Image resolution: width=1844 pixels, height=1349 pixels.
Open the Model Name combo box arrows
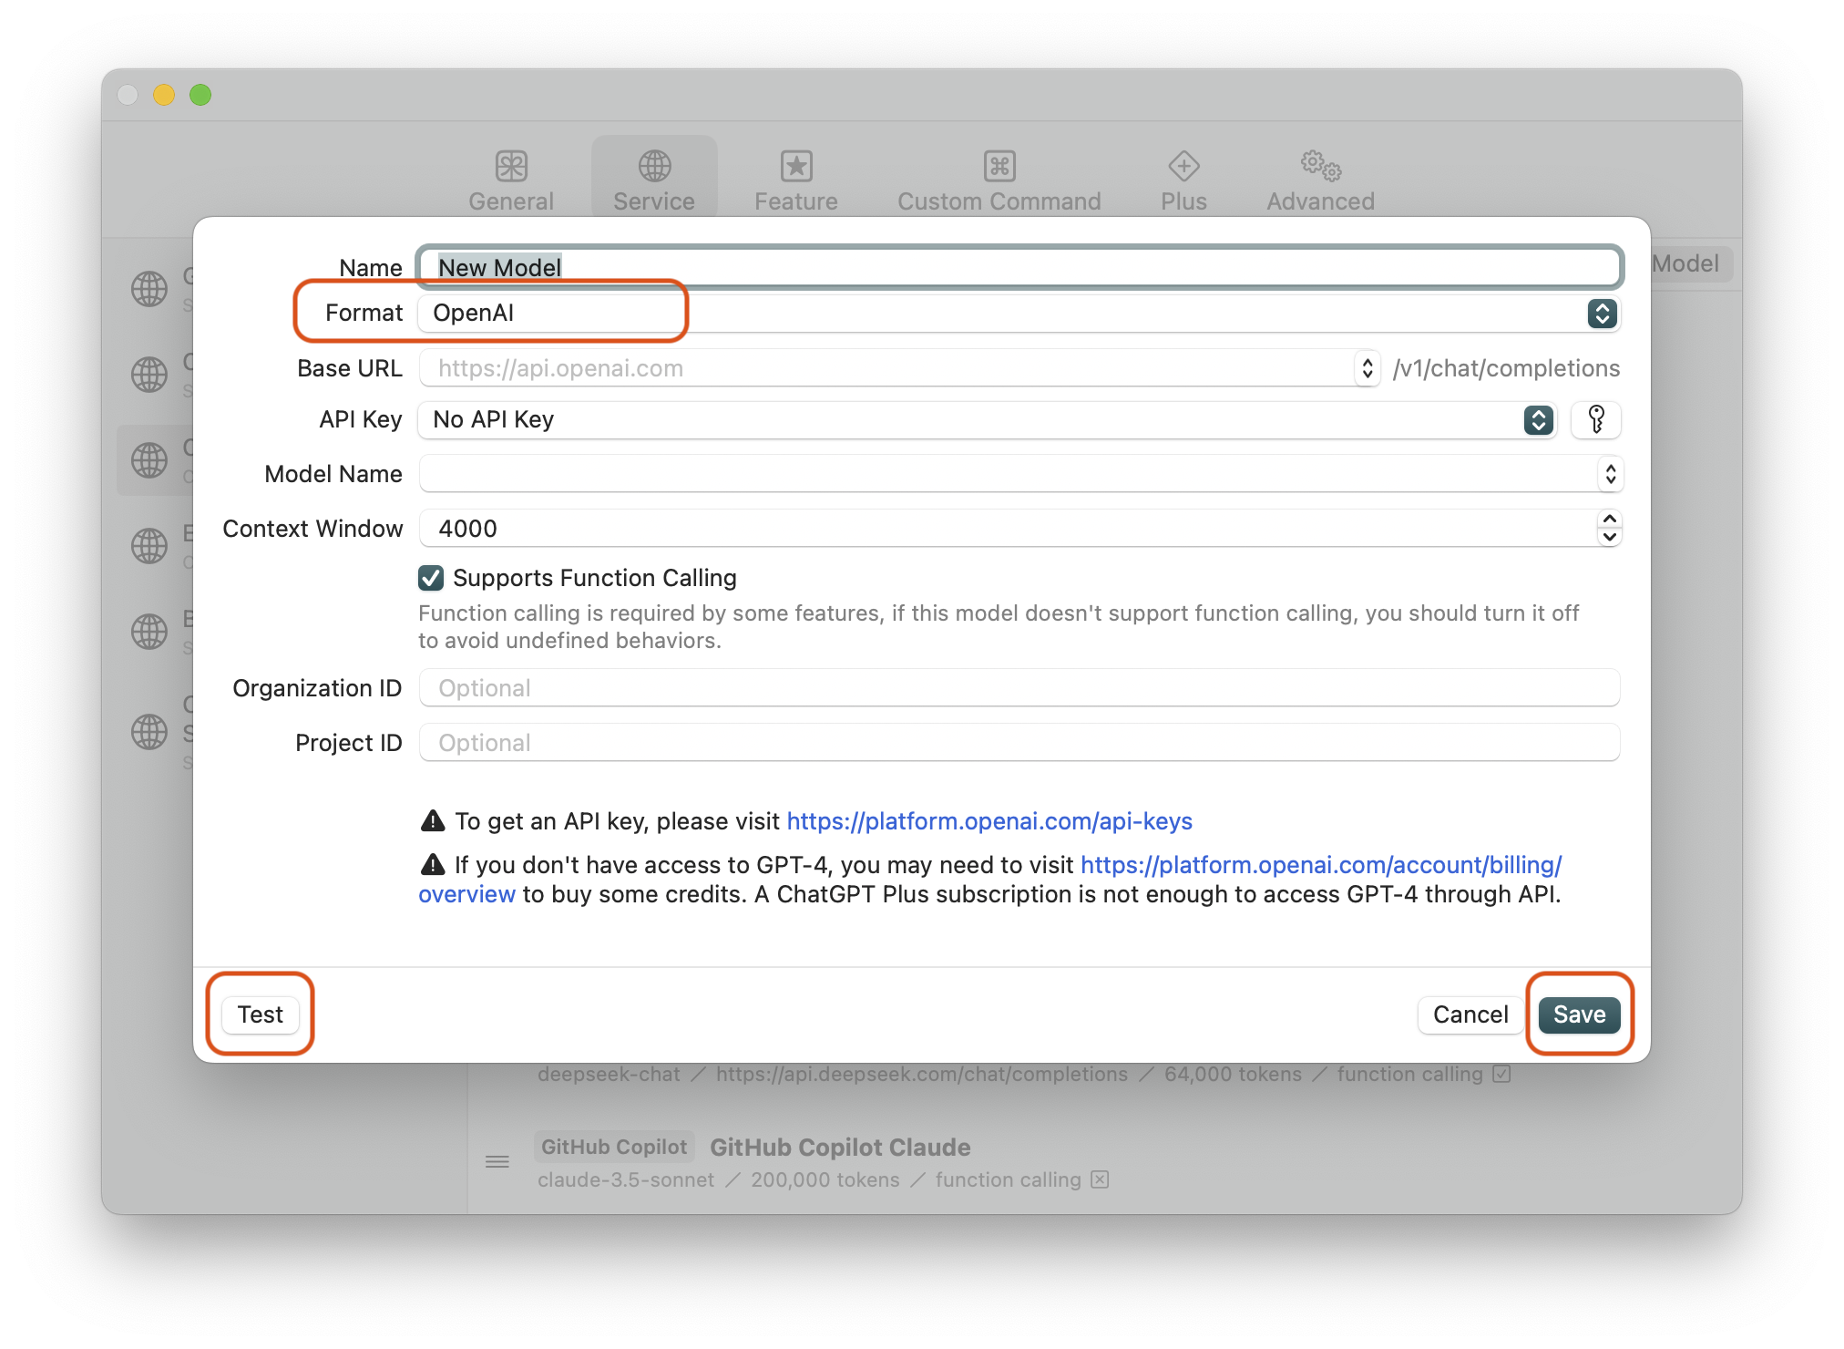point(1610,474)
